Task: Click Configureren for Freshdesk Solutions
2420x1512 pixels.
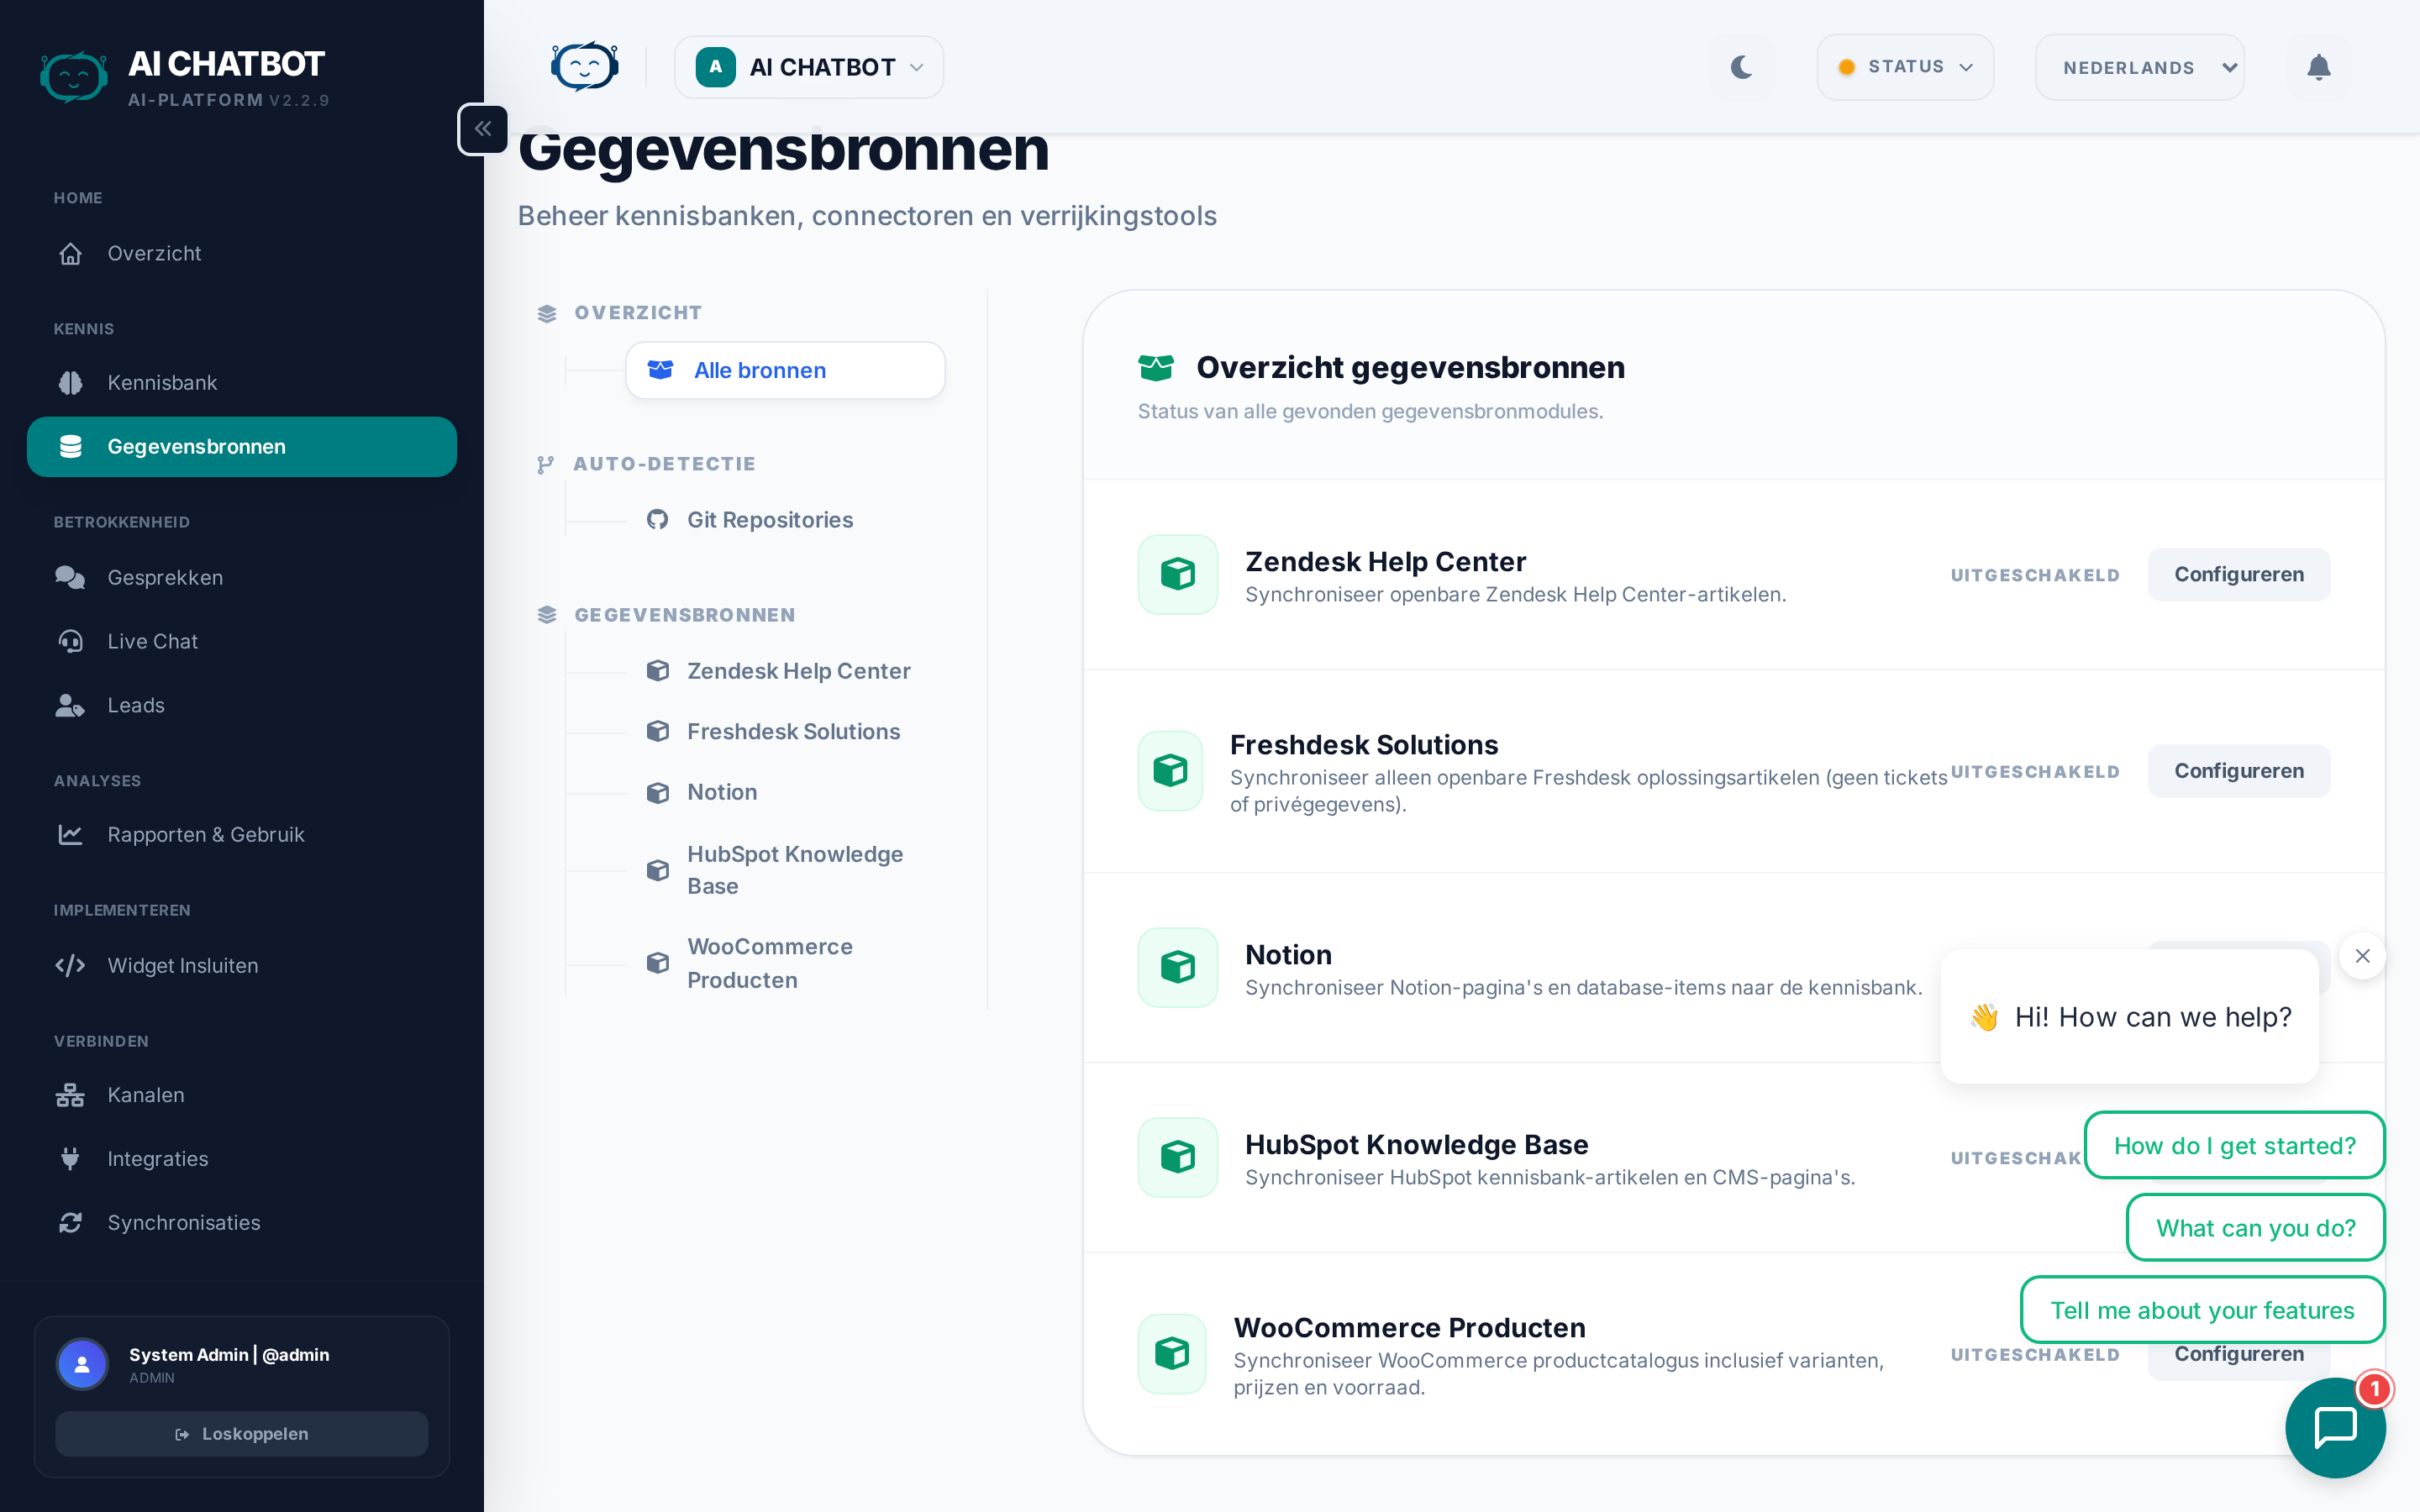Action: pos(2238,771)
